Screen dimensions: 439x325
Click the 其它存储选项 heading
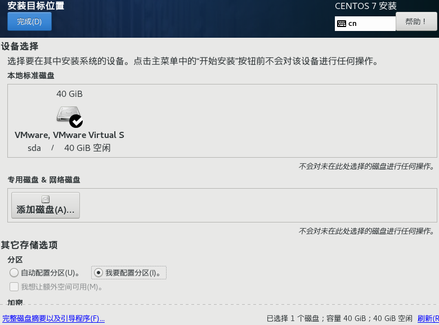[29, 245]
